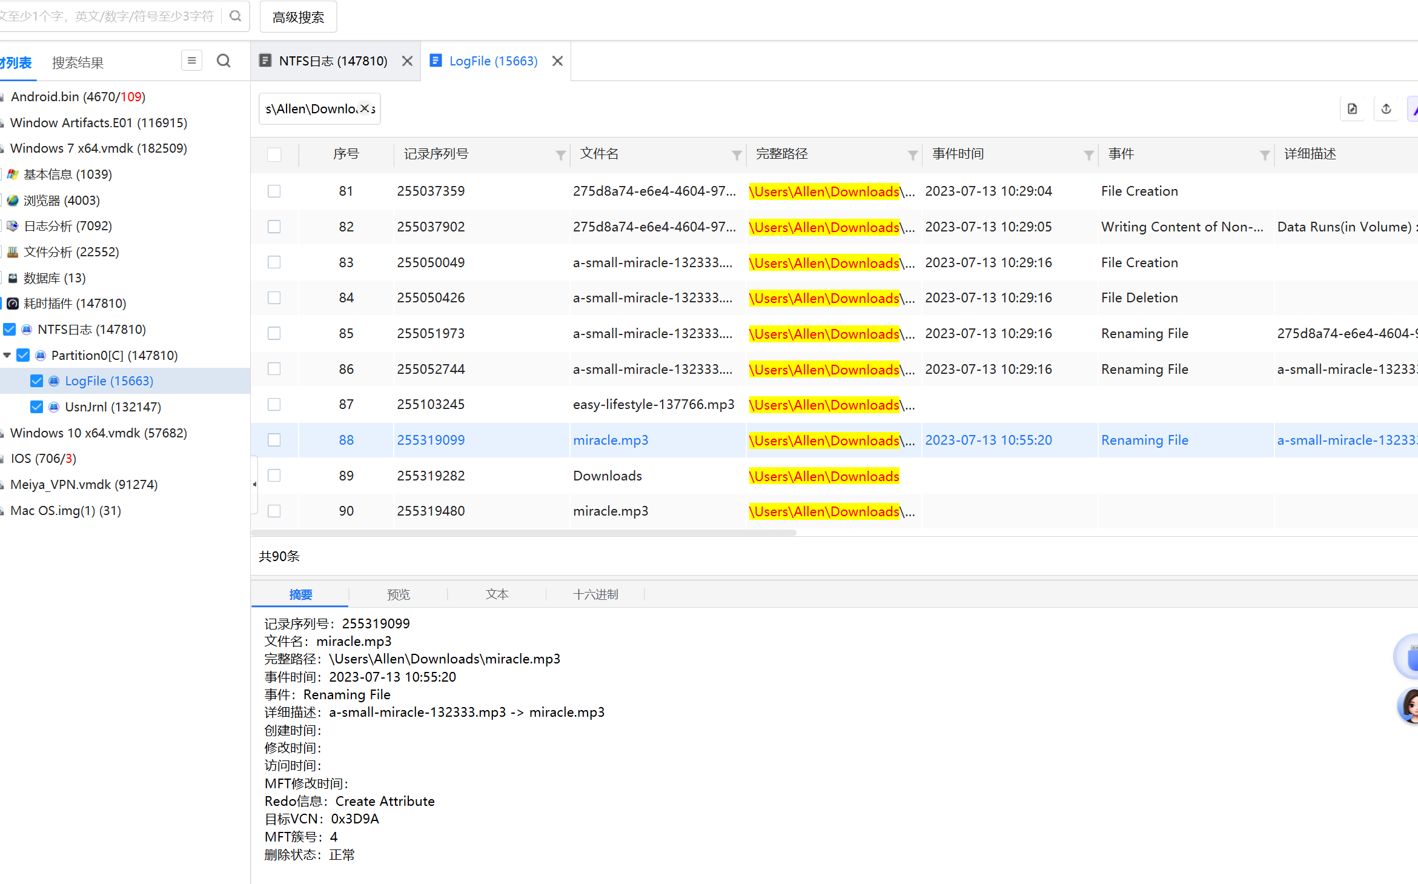Open filter for 事件时间 column
Image resolution: width=1418 pixels, height=884 pixels.
click(x=1088, y=155)
